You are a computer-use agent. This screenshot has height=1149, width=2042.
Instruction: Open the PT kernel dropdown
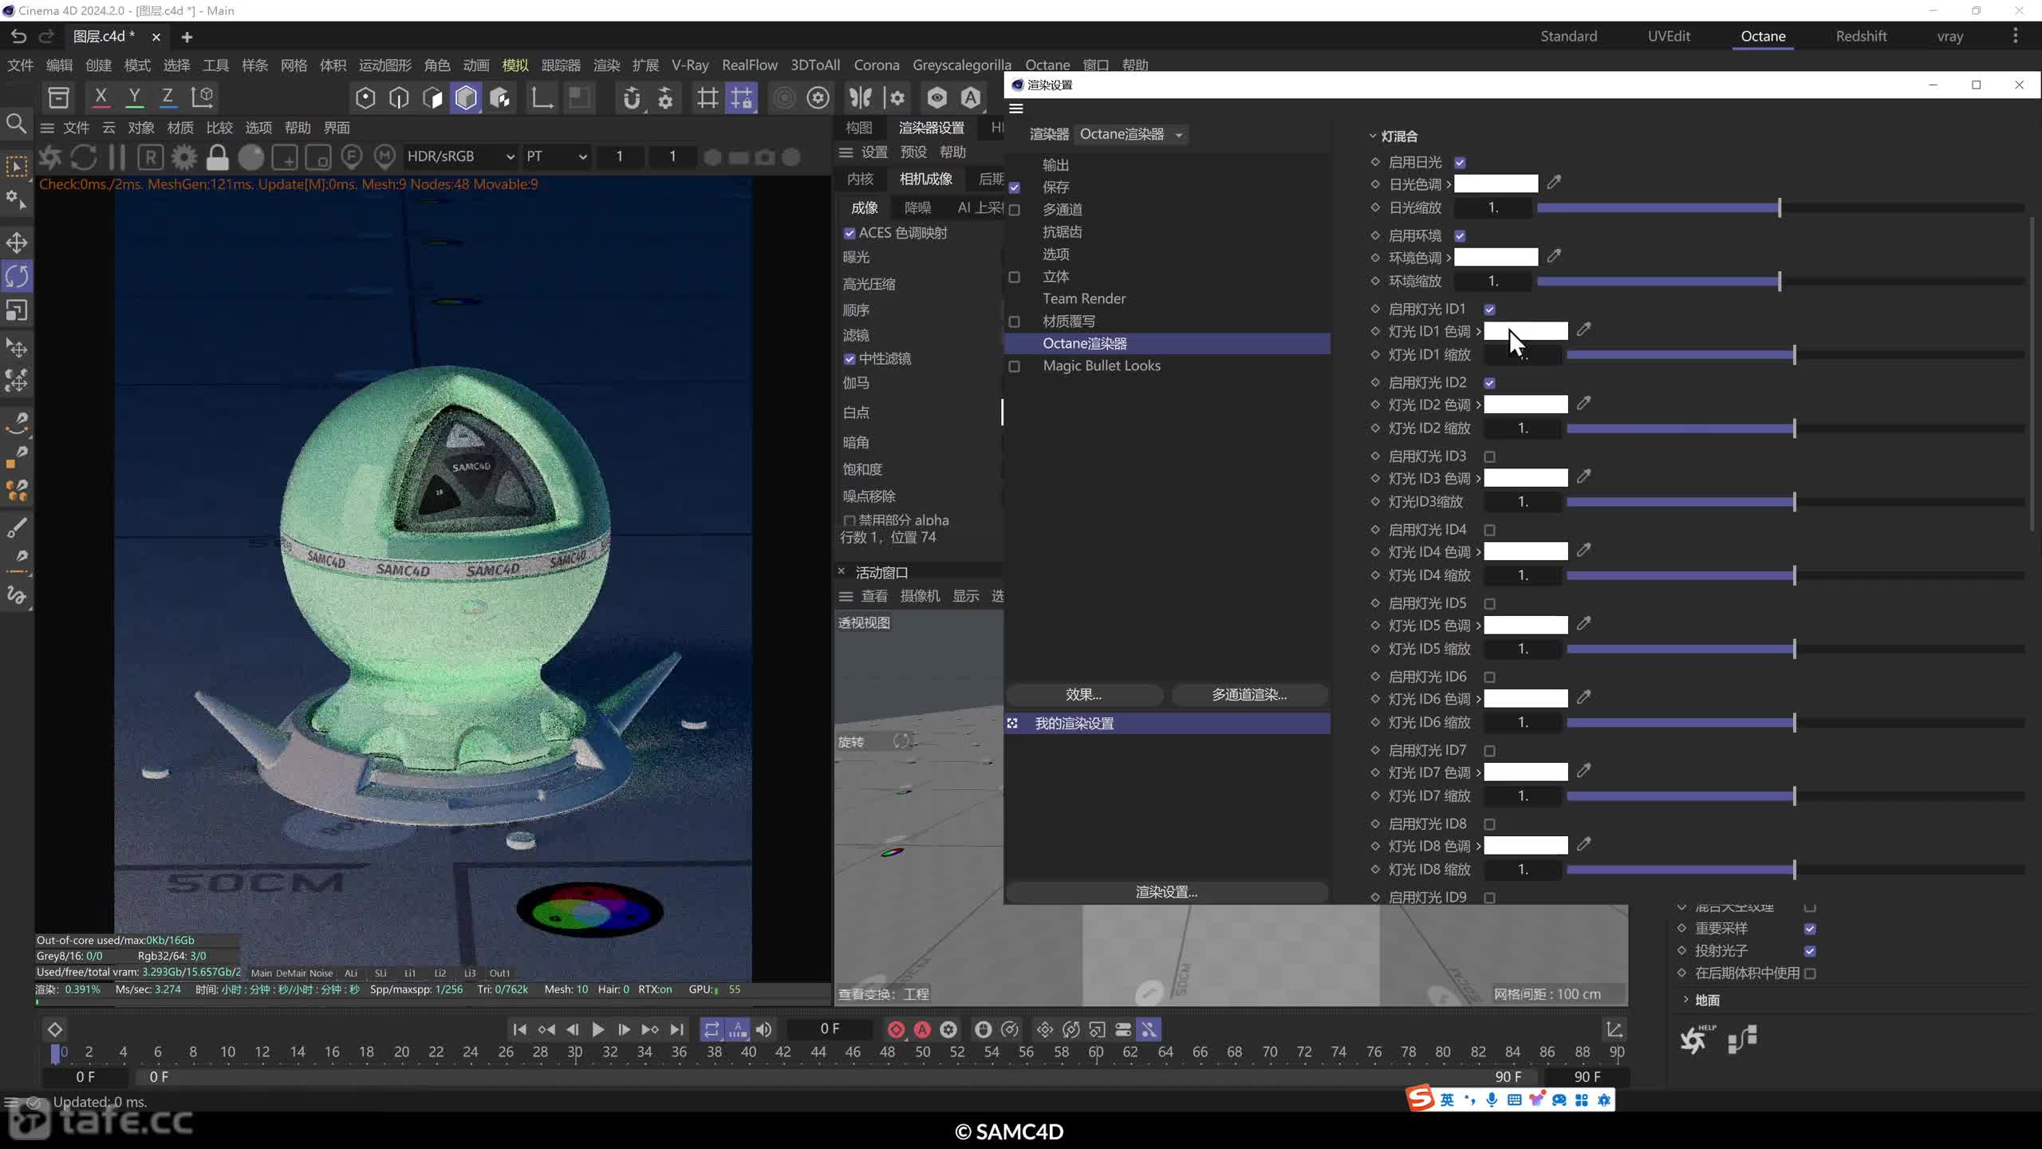pyautogui.click(x=556, y=156)
